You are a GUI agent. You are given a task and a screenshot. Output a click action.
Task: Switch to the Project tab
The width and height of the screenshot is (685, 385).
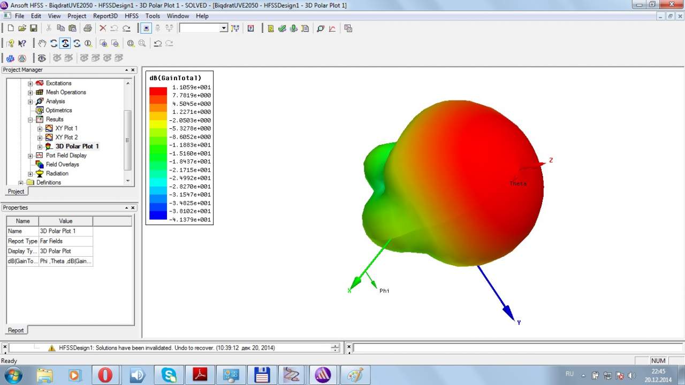coord(16,191)
